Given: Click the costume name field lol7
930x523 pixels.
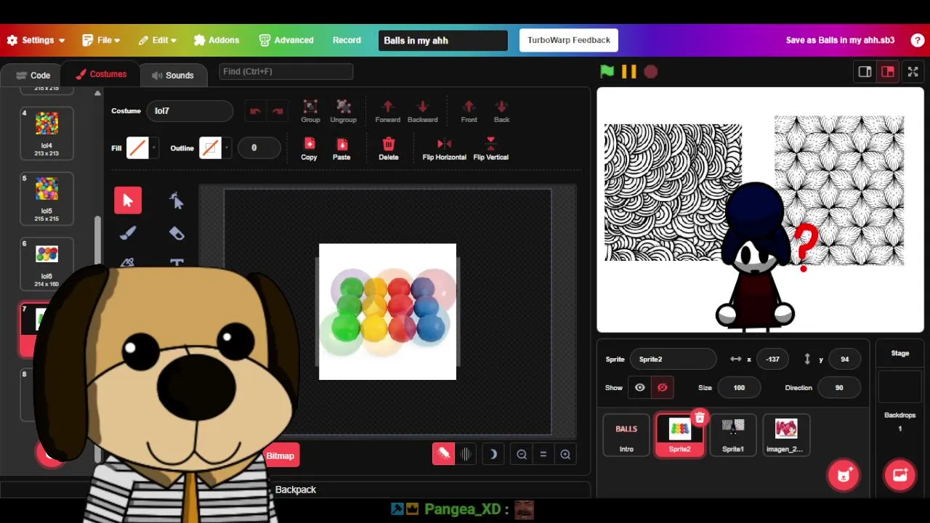Looking at the screenshot, I should 190,111.
